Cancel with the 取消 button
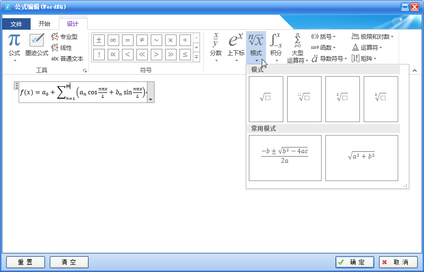Viewport: 424px width, 272px height. click(398, 262)
